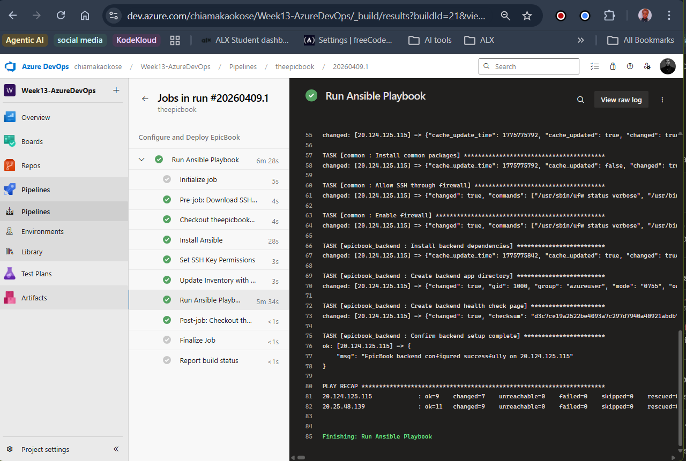The width and height of the screenshot is (686, 461).
Task: Select the Pre-job: Download SSH step
Action: point(208,200)
